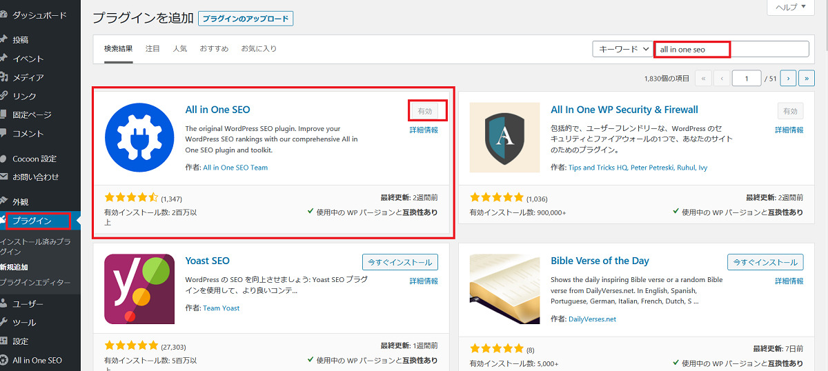
Task: Open the 設定 sidebar menu
Action: (x=21, y=341)
